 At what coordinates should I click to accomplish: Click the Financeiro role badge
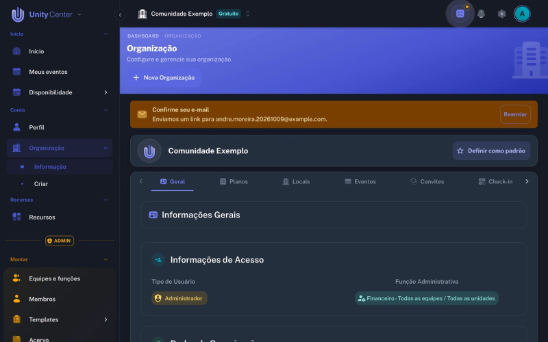pos(427,298)
